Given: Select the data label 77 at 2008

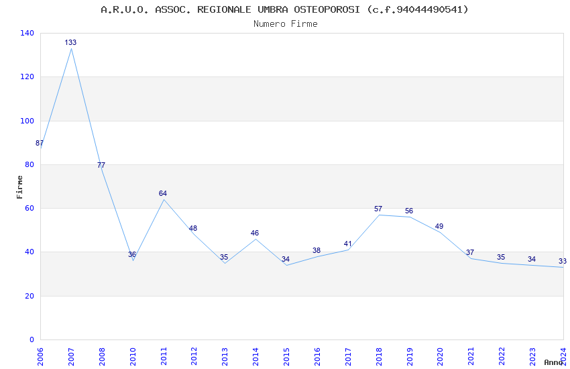Looking at the screenshot, I should pyautogui.click(x=101, y=165).
